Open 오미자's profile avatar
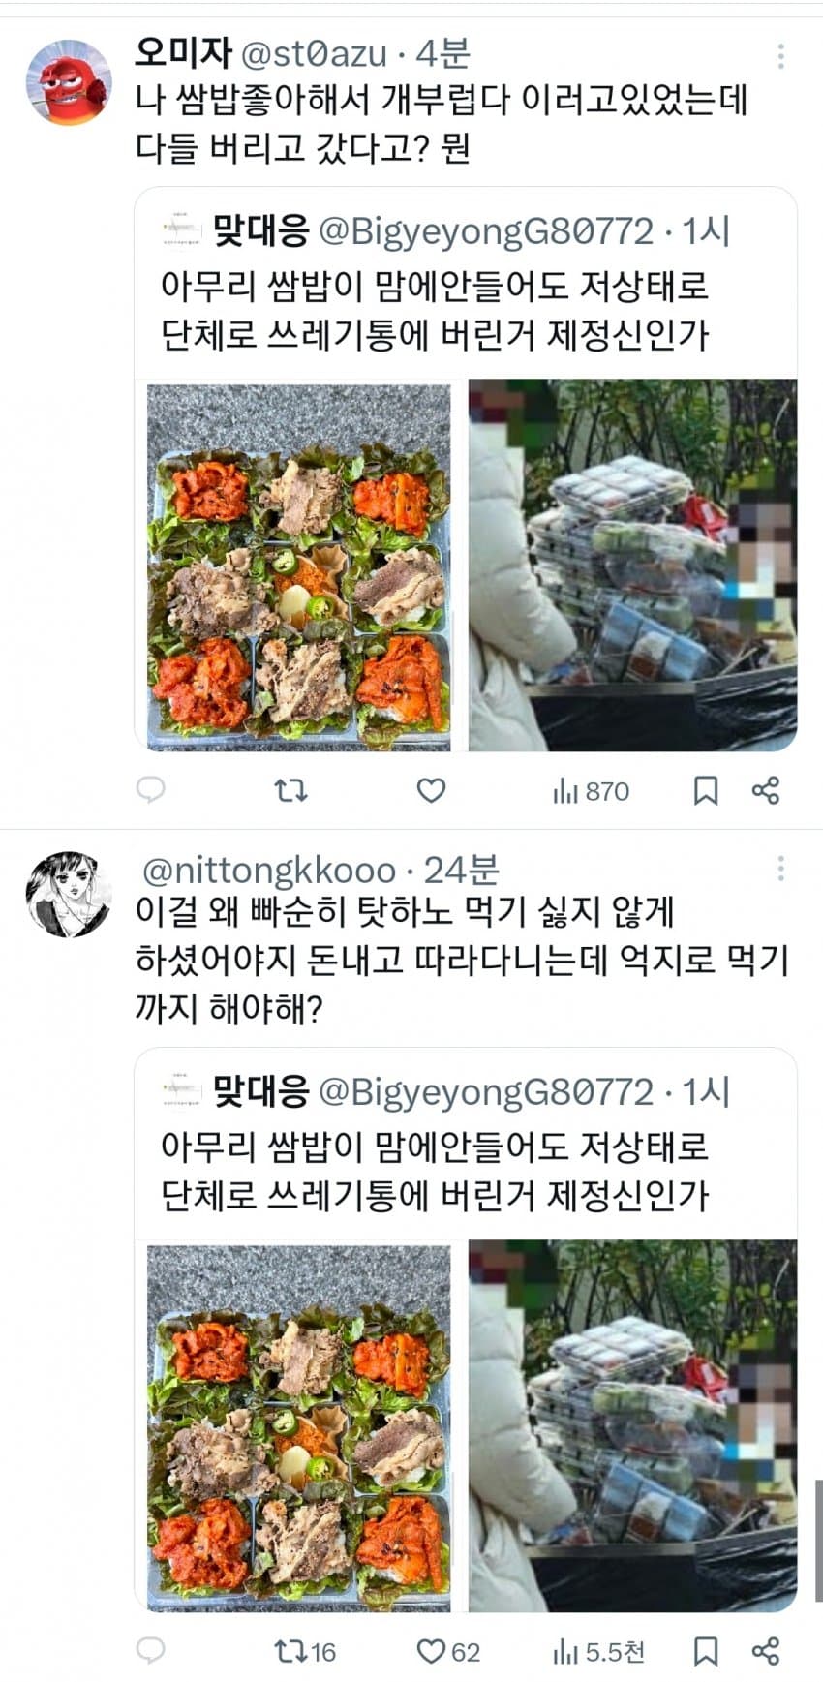The height and width of the screenshot is (1682, 823). click(x=68, y=82)
